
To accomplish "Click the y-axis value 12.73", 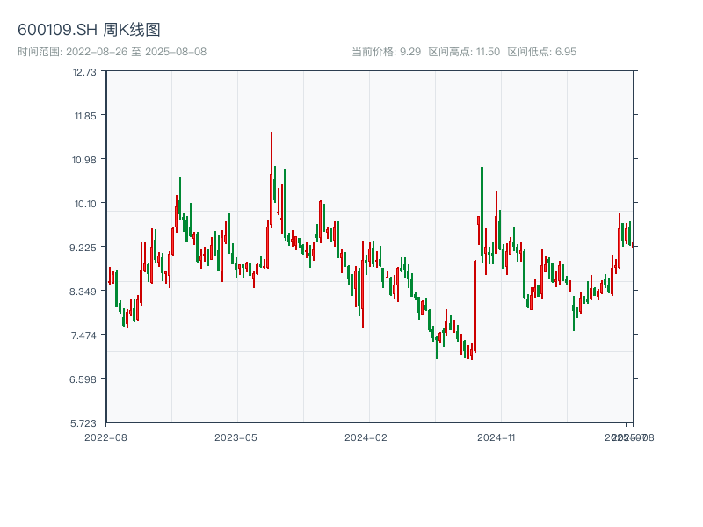I will pos(84,72).
